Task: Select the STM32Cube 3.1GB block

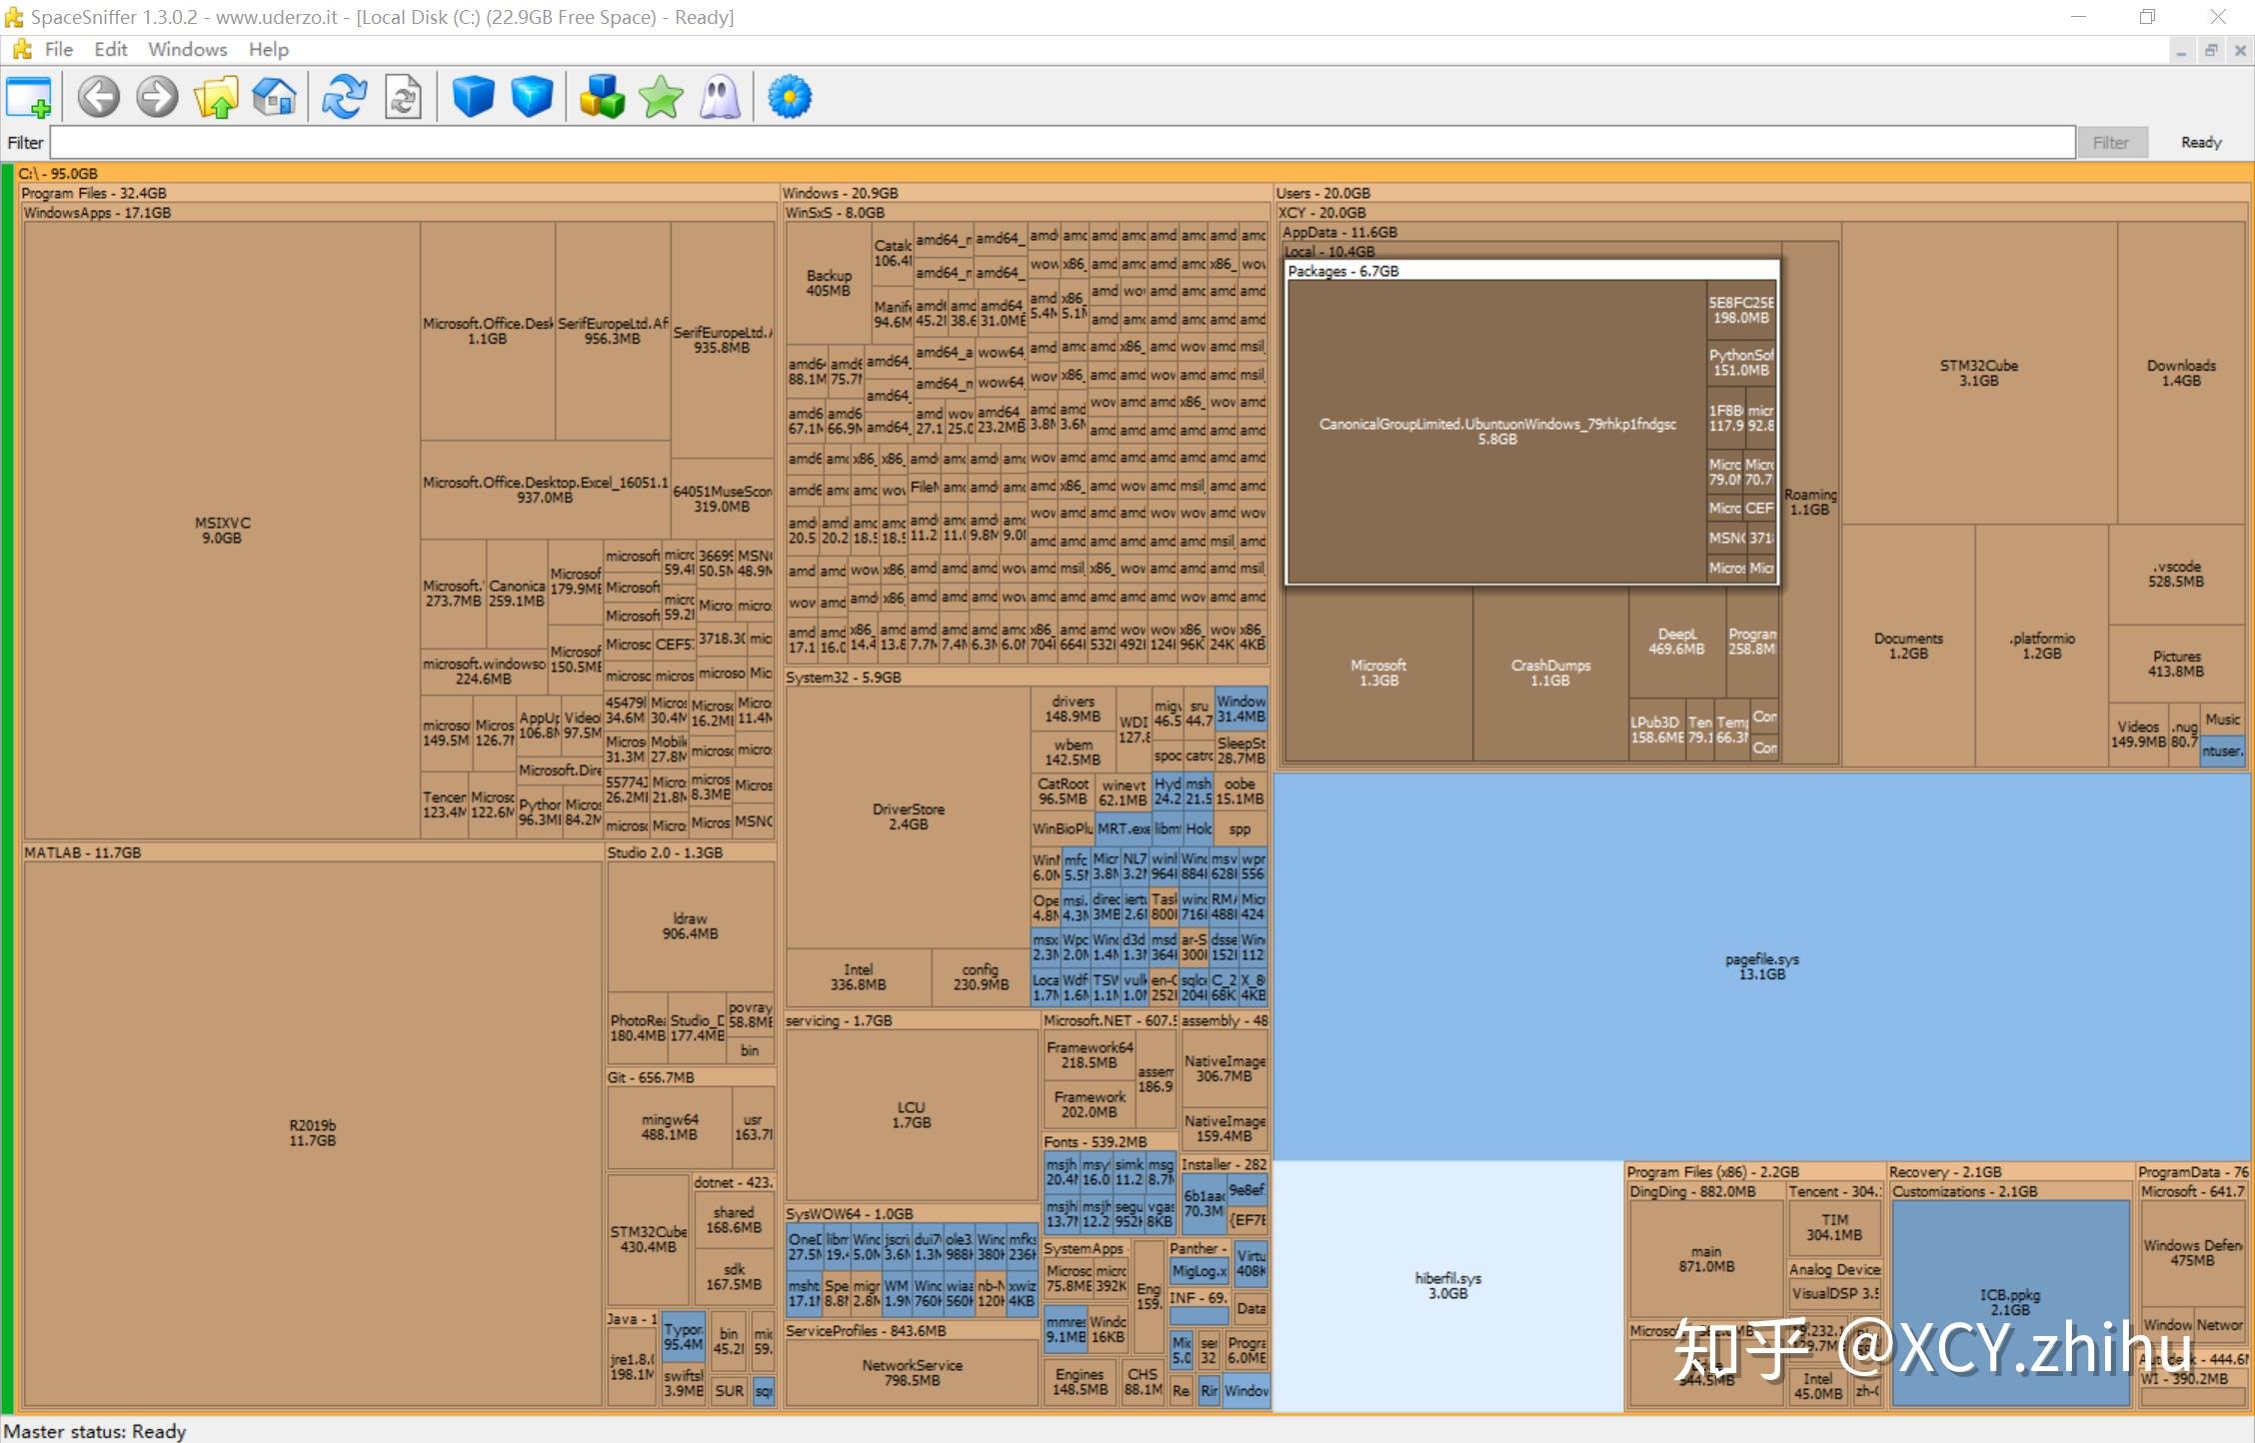Action: [1979, 373]
